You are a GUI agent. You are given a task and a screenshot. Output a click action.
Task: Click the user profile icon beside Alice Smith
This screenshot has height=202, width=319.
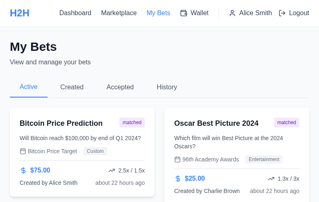click(232, 13)
